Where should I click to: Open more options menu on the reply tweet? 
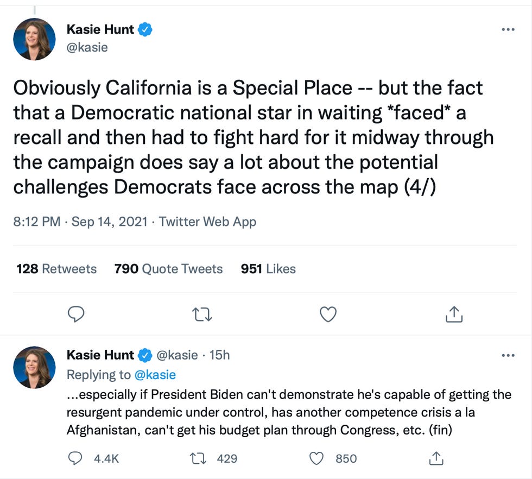point(508,355)
